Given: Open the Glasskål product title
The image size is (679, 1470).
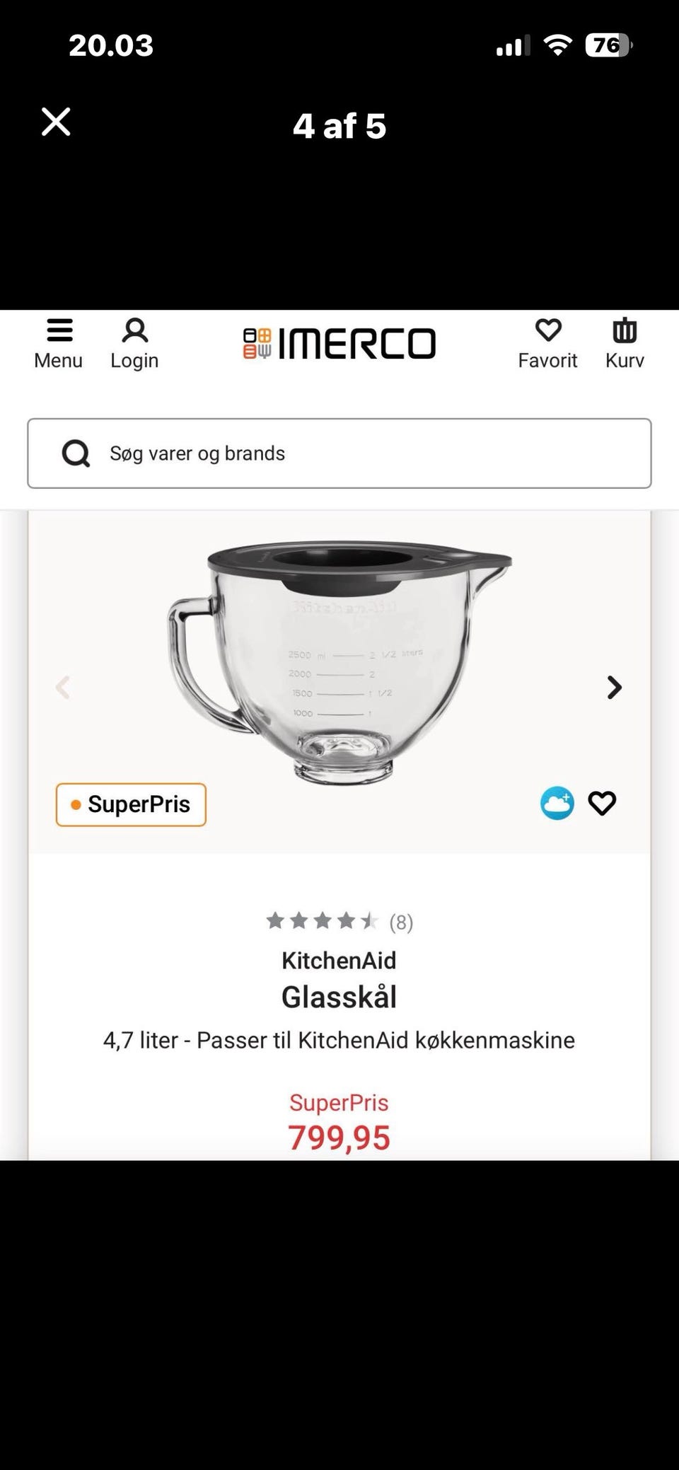Looking at the screenshot, I should 339,997.
